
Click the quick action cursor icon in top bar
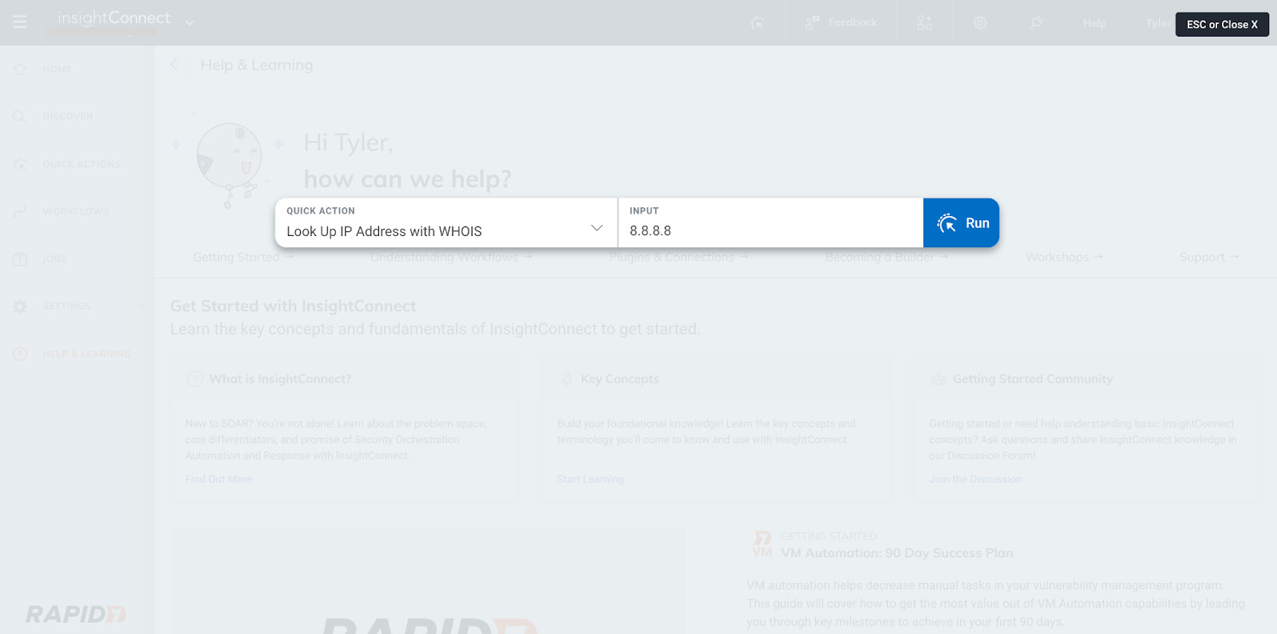[x=757, y=23]
